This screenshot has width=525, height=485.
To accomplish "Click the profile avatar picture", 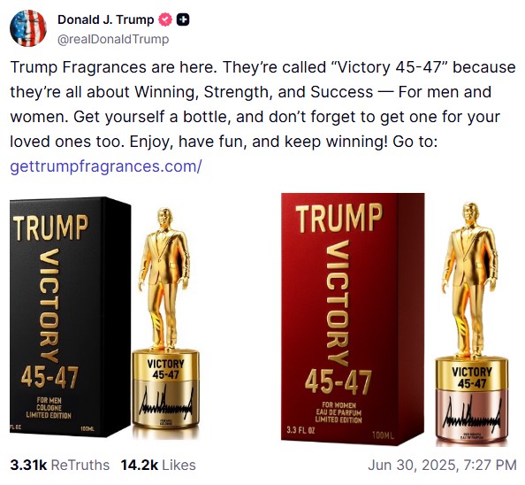I will point(28,28).
